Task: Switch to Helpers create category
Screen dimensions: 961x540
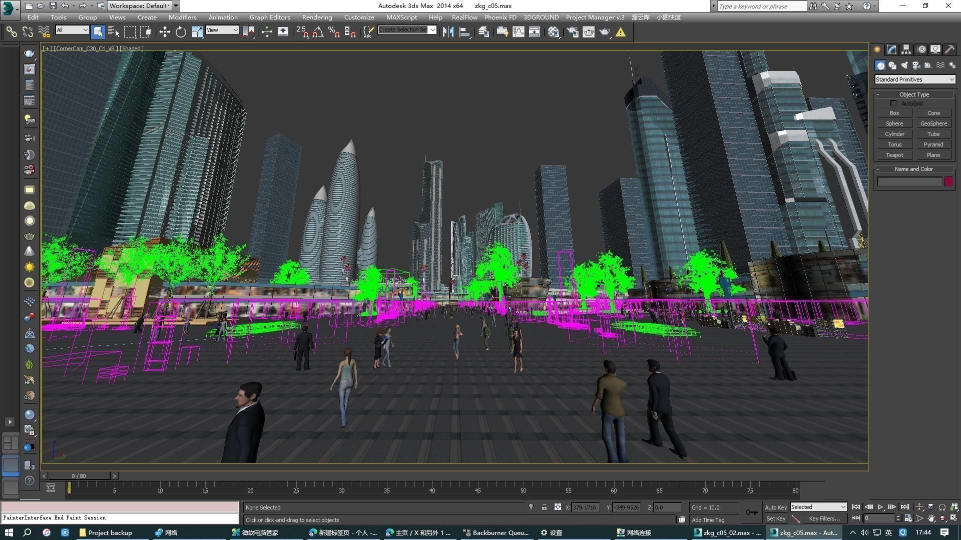Action: click(928, 65)
